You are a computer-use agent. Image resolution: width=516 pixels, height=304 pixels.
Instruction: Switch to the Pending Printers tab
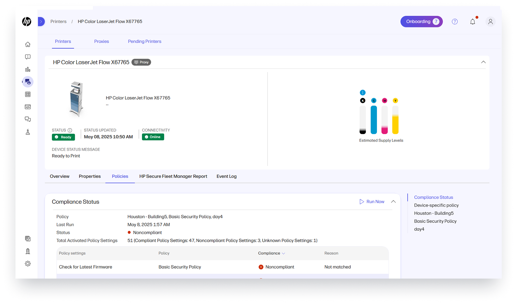point(144,41)
